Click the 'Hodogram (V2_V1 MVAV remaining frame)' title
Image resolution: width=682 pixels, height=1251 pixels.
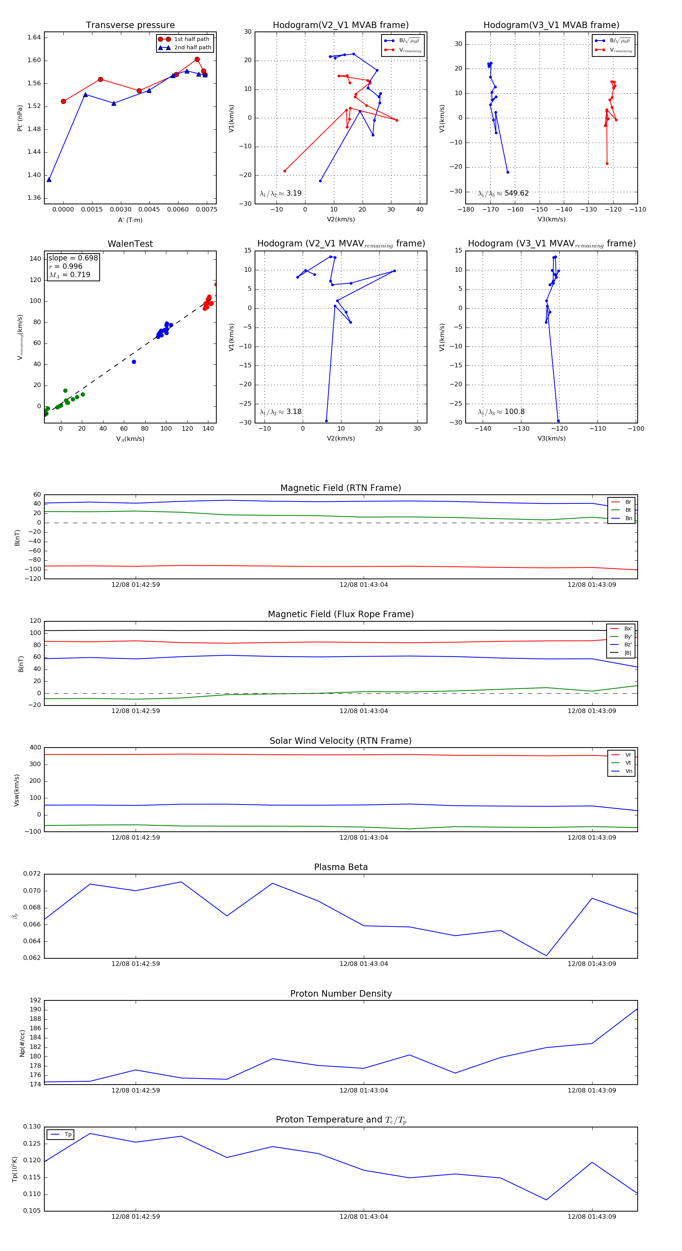tap(341, 244)
